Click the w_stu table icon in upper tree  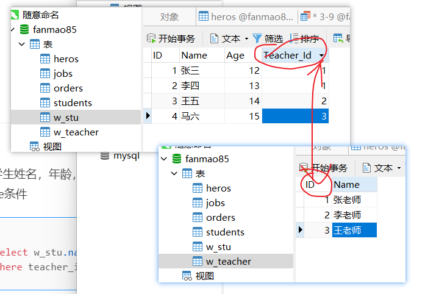coord(45,117)
